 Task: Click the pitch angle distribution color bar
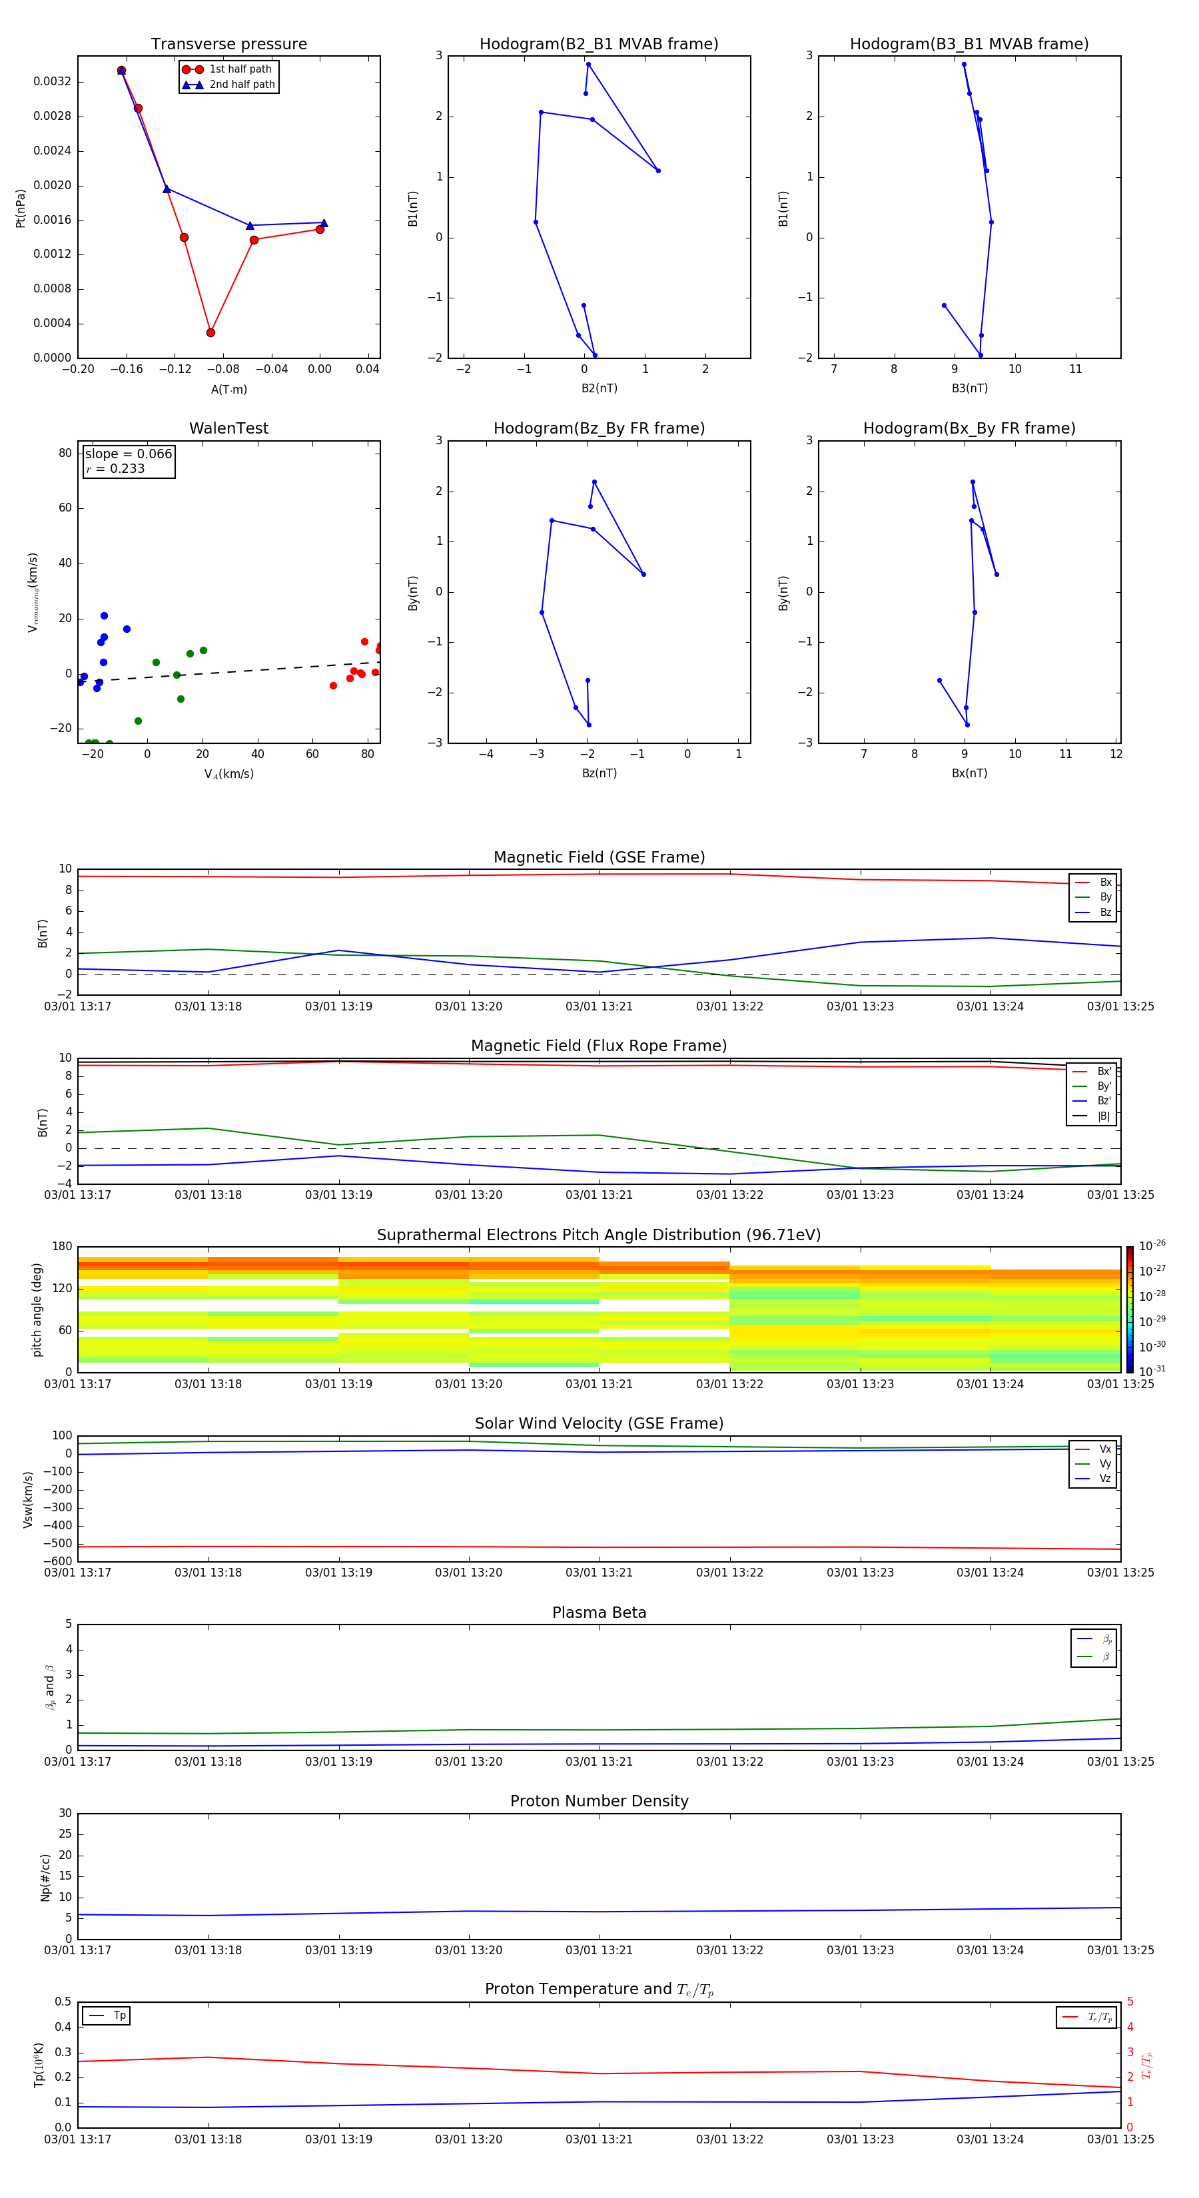1130,1309
